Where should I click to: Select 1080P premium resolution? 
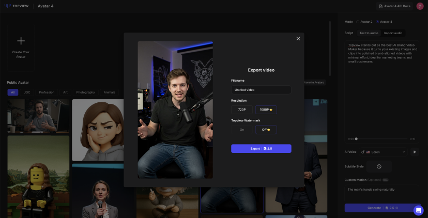click(x=266, y=110)
